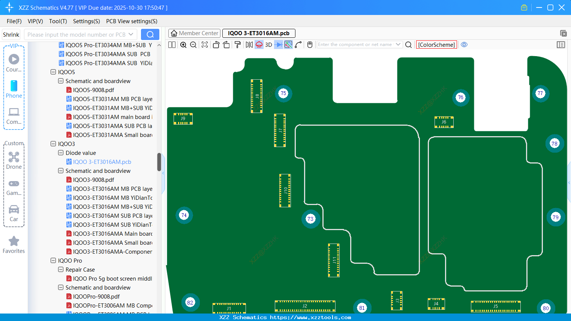Screen dimensions: 571x321
Task: Select connector J2 on the board
Action: [x=305, y=306]
